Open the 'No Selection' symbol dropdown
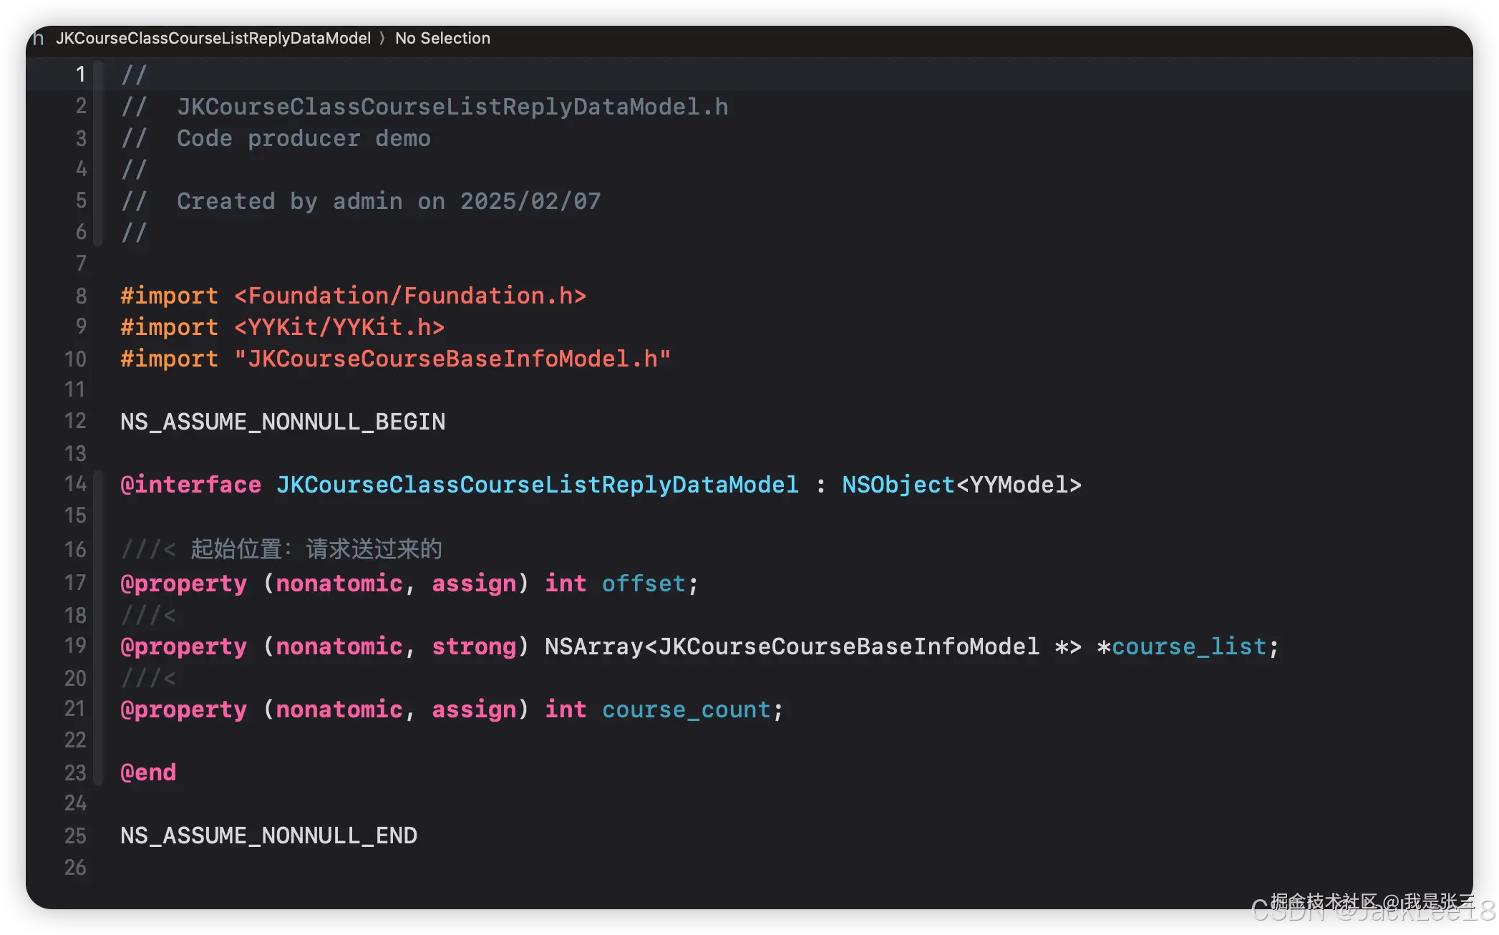Viewport: 1499px width, 935px height. tap(442, 39)
